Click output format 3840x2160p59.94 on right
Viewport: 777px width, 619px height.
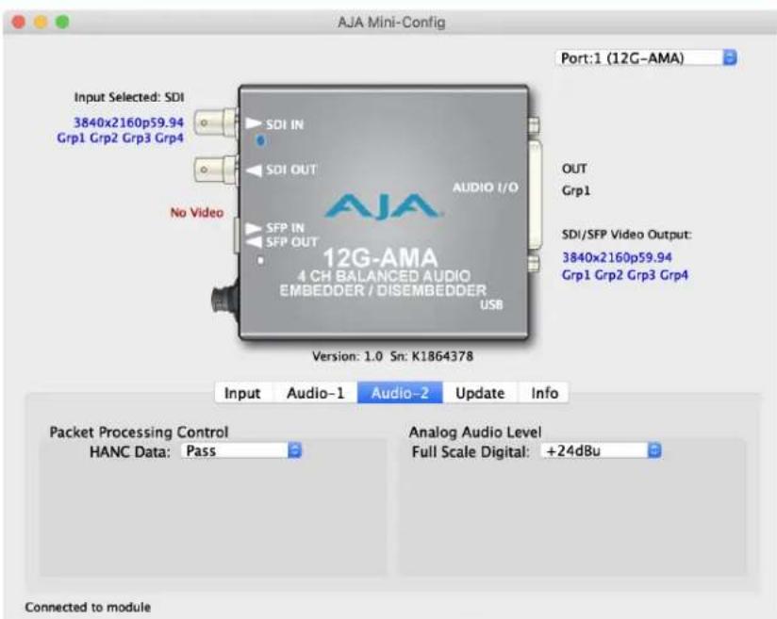[x=617, y=257]
